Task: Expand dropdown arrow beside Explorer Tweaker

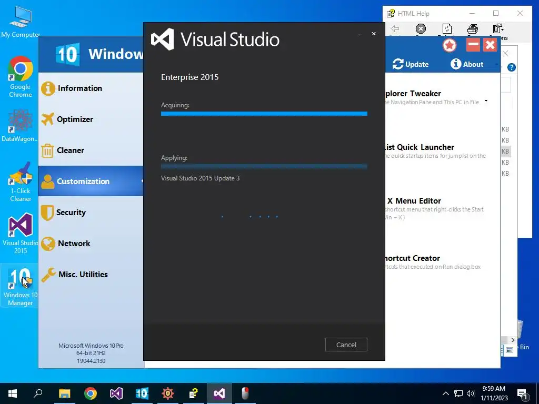Action: (x=486, y=101)
